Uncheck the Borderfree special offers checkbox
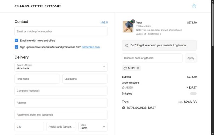The image size is (214, 135). tap(16, 47)
